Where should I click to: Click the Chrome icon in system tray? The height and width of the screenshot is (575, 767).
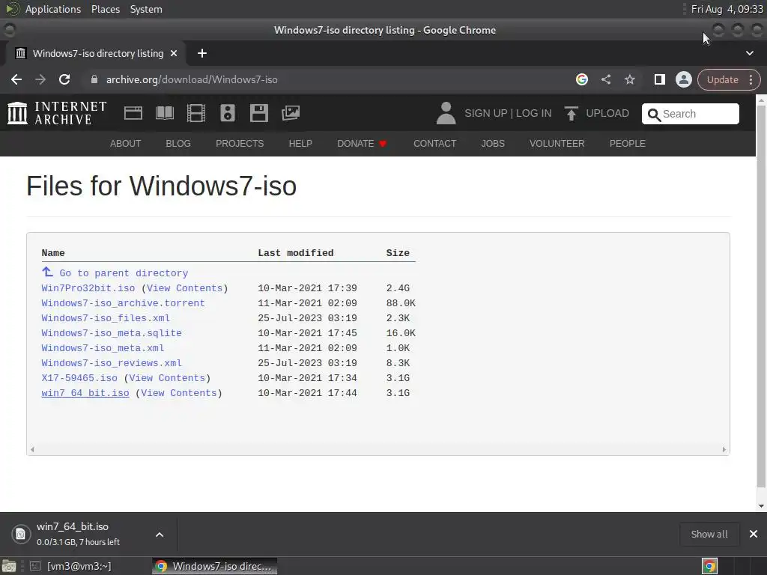point(709,566)
